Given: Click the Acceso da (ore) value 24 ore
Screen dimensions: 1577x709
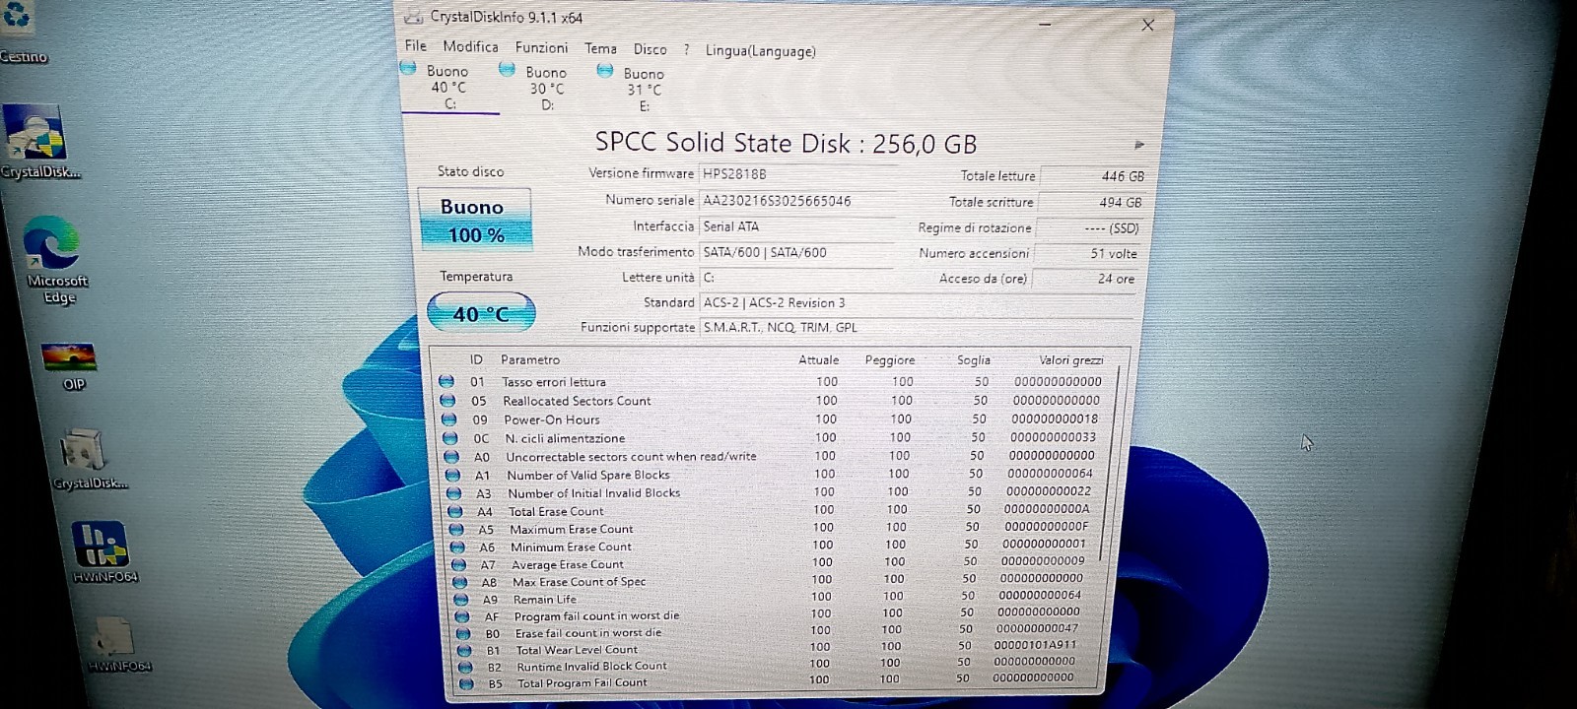Looking at the screenshot, I should pos(1085,279).
